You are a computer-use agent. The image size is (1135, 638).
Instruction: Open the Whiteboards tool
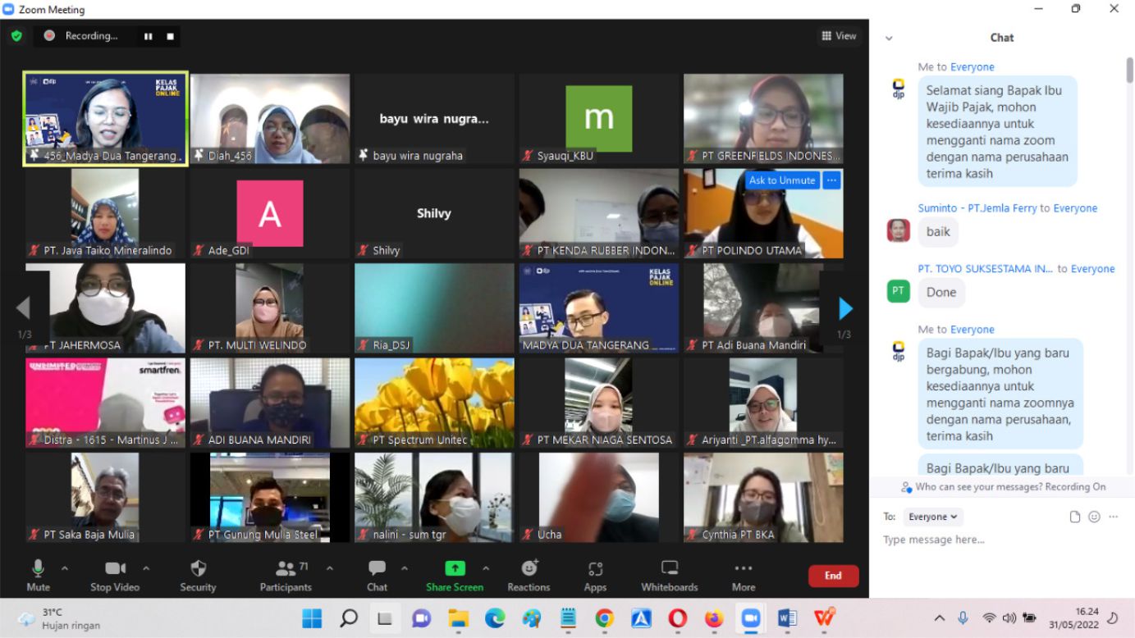pos(669,569)
